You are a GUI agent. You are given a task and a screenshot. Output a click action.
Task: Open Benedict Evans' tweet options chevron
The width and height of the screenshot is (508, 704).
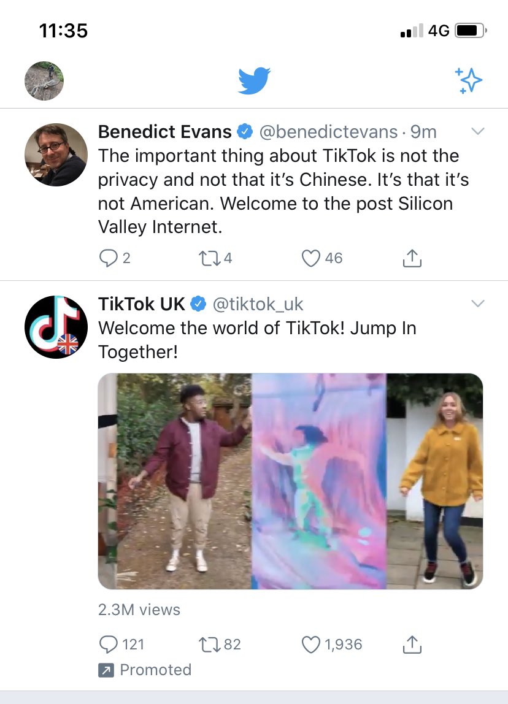pos(478,131)
